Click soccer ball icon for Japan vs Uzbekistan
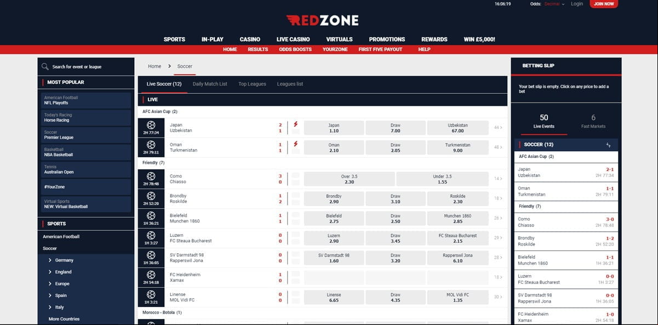 pyautogui.click(x=151, y=125)
